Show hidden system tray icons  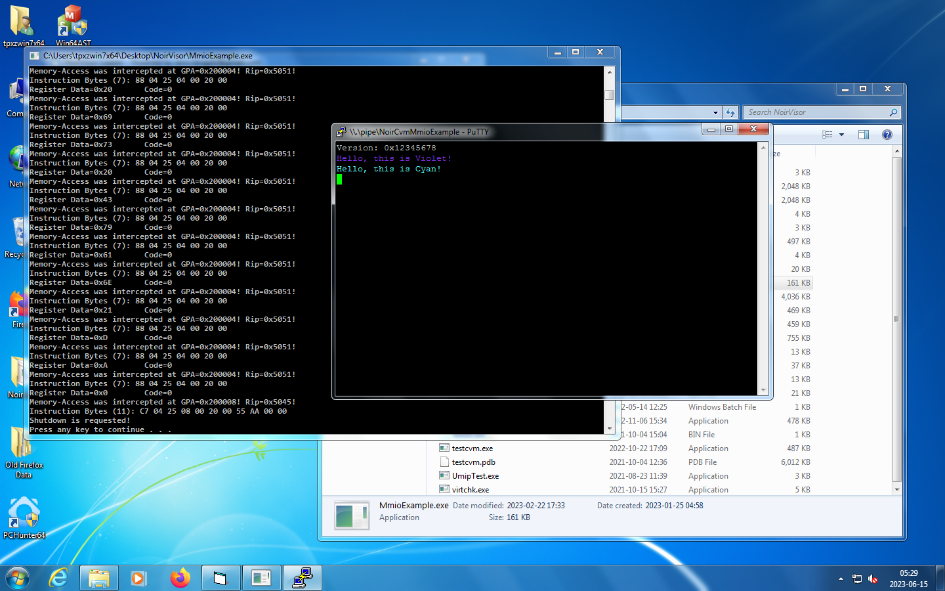tap(841, 579)
